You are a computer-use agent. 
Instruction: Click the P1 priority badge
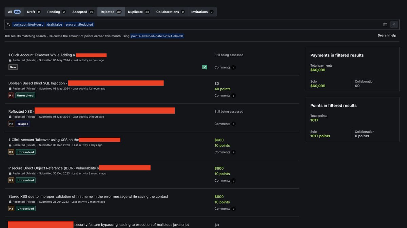pos(11,95)
